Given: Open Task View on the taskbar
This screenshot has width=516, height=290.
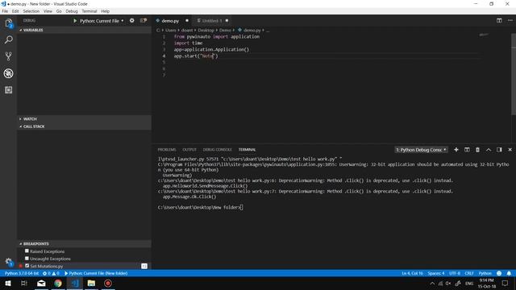Looking at the screenshot, I should click(24, 283).
